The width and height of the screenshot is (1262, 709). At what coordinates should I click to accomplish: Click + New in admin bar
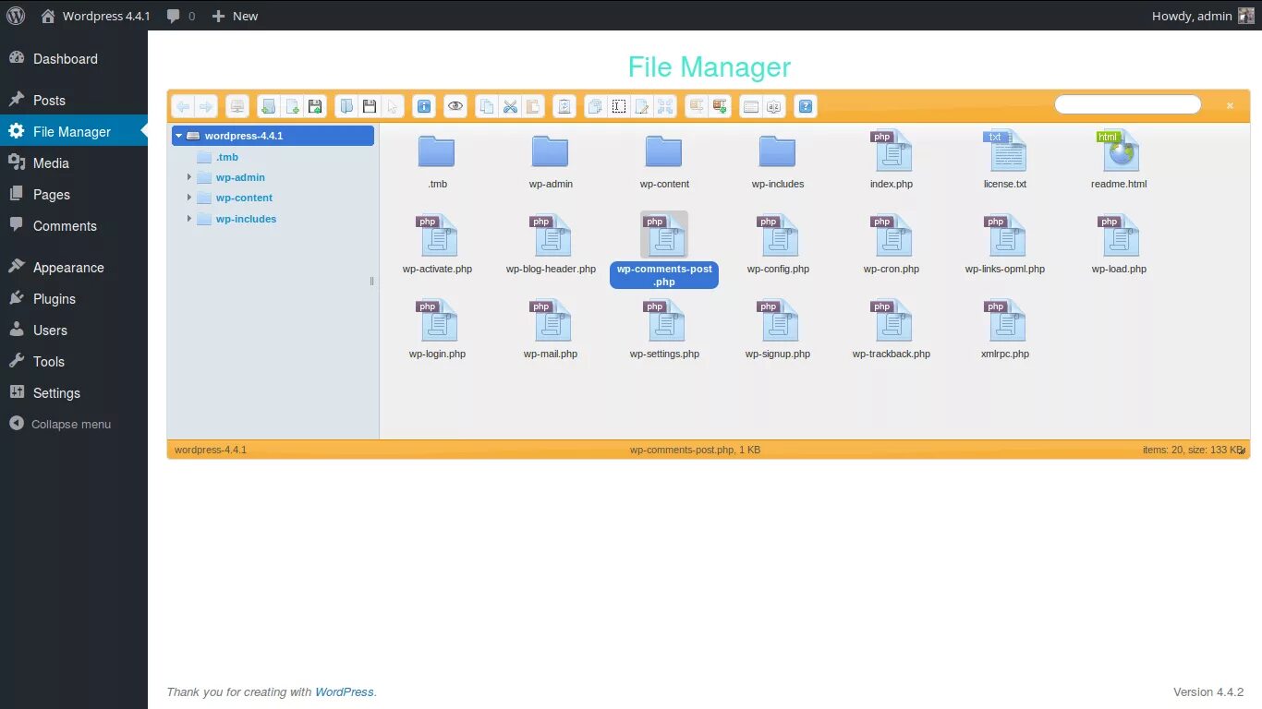click(235, 16)
